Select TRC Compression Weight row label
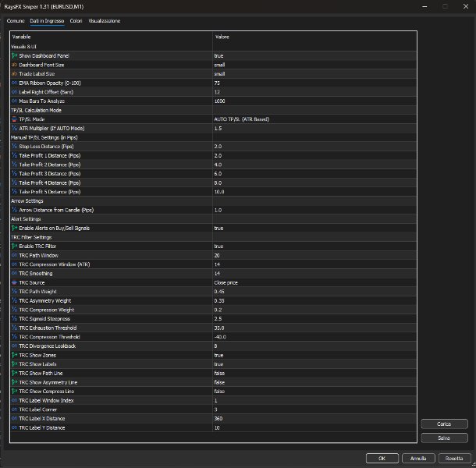Image resolution: width=476 pixels, height=468 pixels. point(47,310)
